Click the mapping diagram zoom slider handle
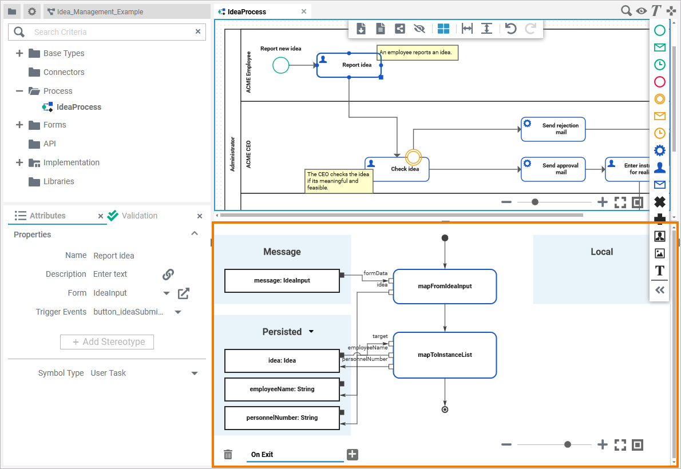This screenshot has height=469, width=681. (x=567, y=444)
